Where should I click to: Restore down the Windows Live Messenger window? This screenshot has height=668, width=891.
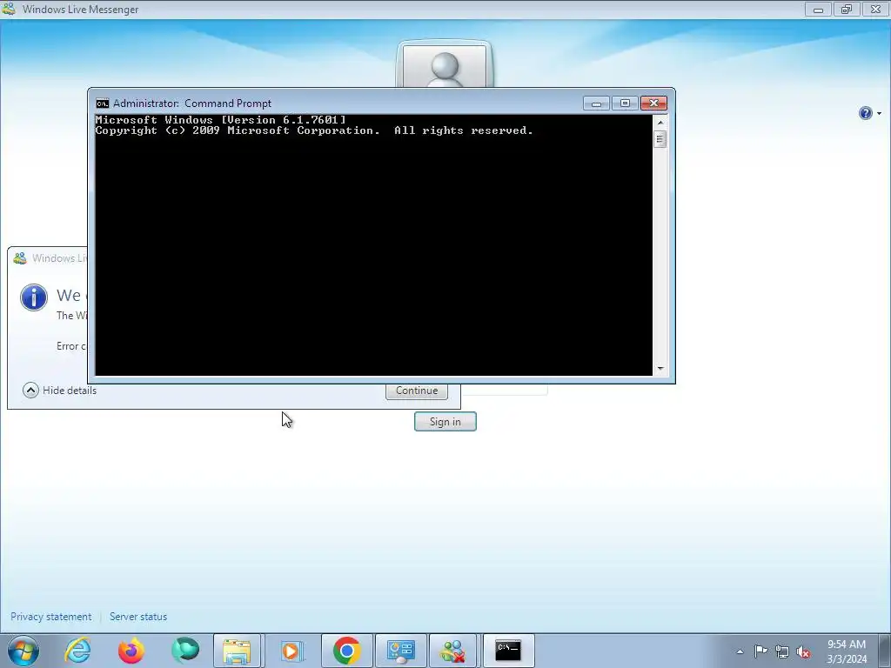click(x=847, y=9)
